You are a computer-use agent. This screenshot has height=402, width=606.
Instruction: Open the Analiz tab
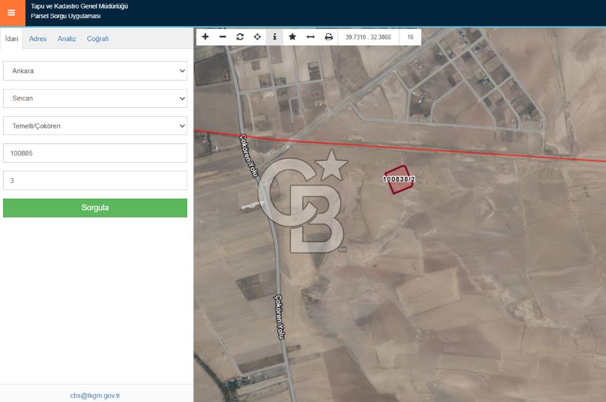click(67, 39)
